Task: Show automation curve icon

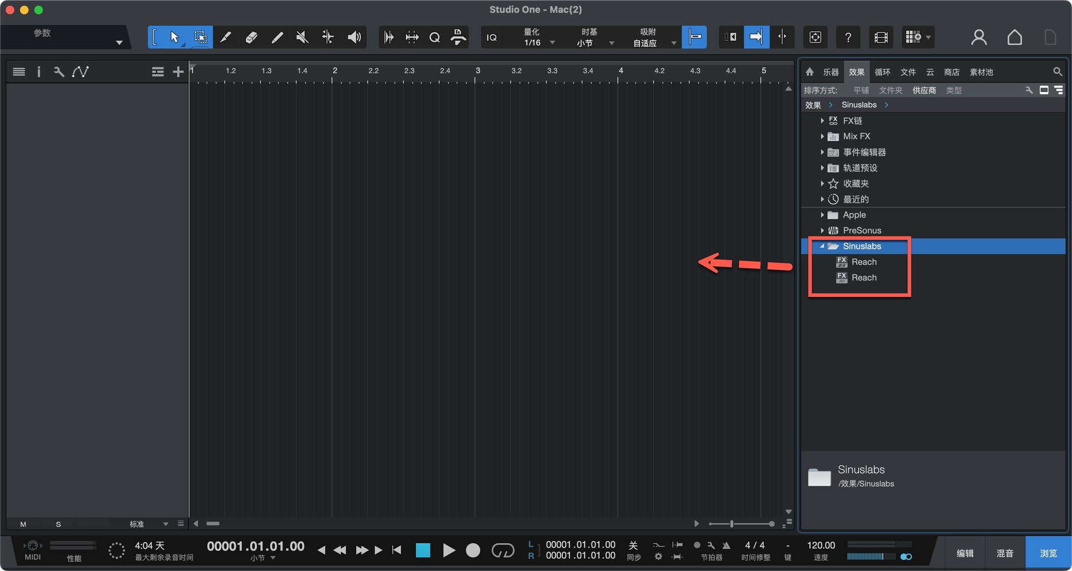Action: coord(80,72)
